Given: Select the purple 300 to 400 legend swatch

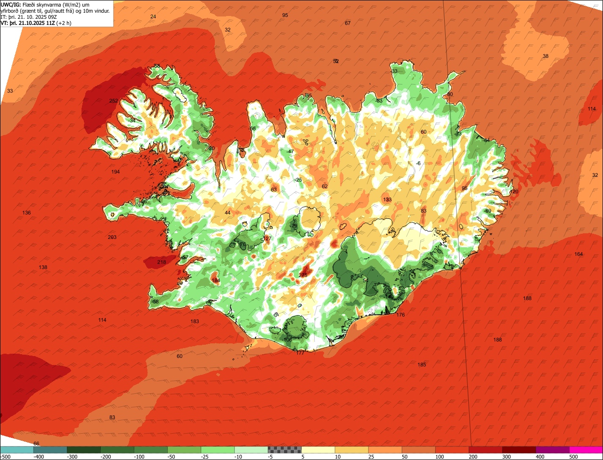Looking at the screenshot, I should pos(553,449).
